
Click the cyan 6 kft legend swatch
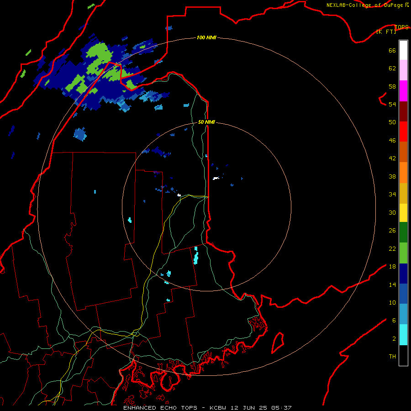tap(403, 335)
